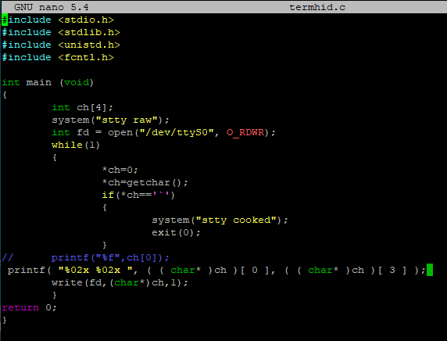Image resolution: width=447 pixels, height=341 pixels.
Task: Click the red O_RDWR constant
Action: [x=245, y=133]
